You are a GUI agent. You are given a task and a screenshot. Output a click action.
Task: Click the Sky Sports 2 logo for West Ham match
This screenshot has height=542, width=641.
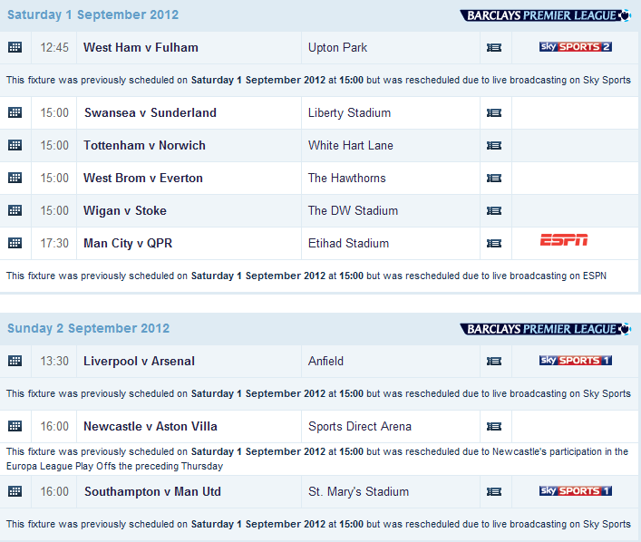575,47
